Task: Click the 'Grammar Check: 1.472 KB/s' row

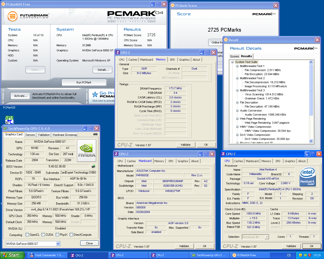Action: [262, 98]
